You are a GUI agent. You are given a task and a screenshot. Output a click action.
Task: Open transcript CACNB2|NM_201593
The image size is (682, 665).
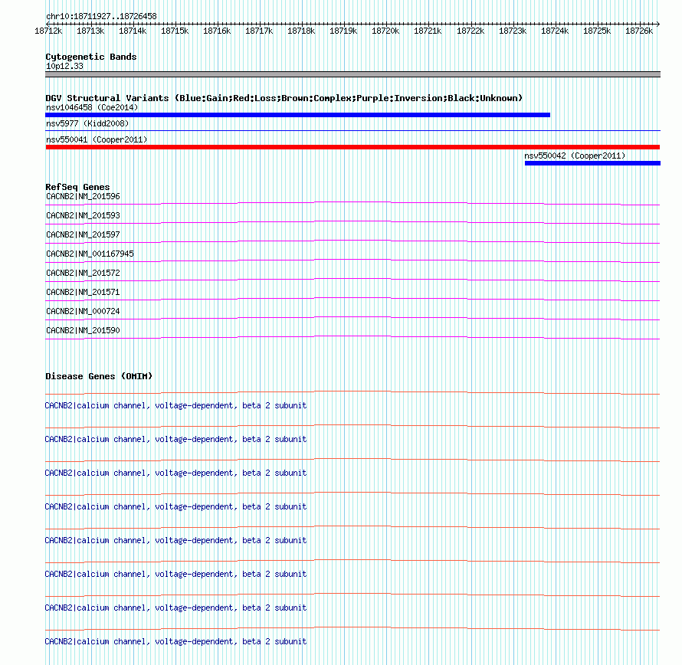[x=83, y=216]
